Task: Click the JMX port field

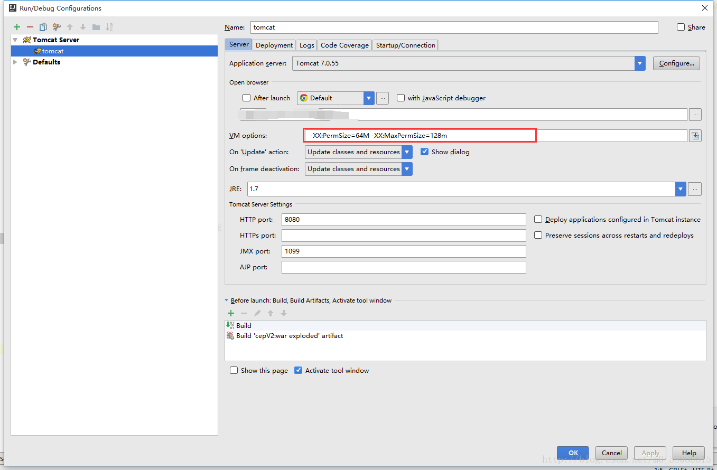Action: coord(404,251)
